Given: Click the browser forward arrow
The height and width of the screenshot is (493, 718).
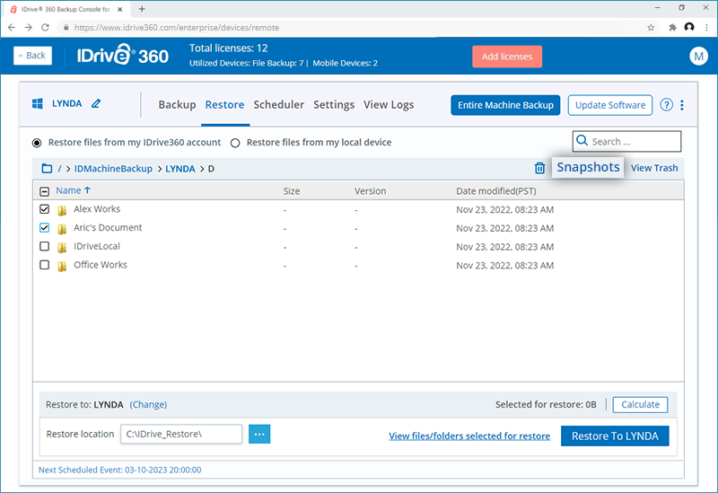Looking at the screenshot, I should click(29, 28).
